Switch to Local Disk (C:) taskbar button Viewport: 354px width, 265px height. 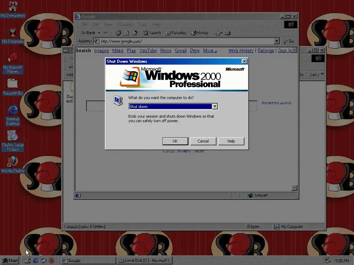[x=145, y=261]
